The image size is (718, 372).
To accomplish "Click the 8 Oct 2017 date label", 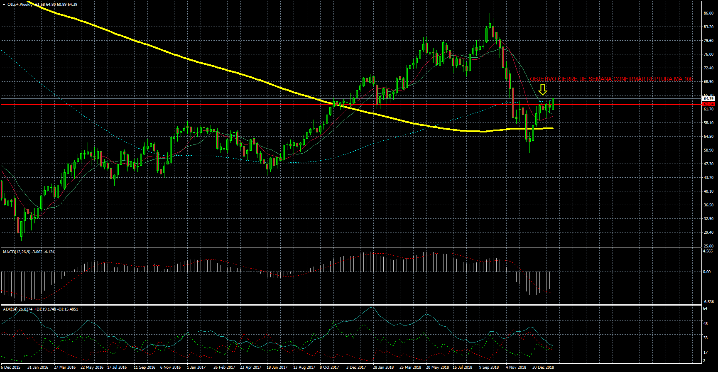I will pos(329,367).
